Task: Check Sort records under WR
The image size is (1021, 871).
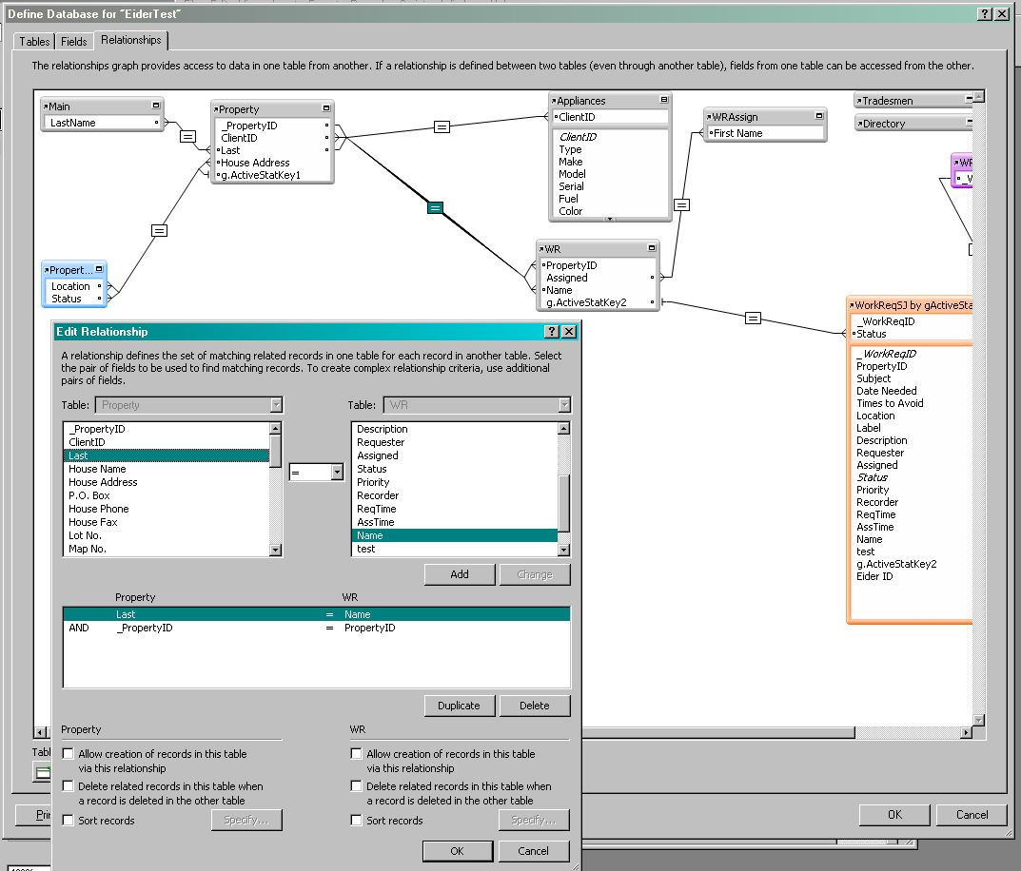Action: 357,821
